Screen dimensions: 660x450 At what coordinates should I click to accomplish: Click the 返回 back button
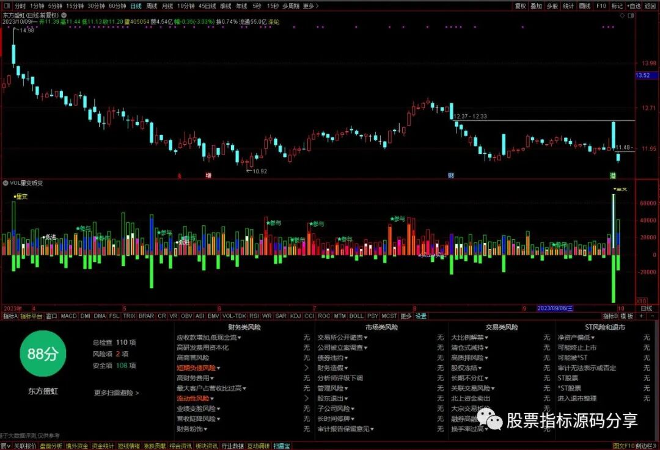[650, 6]
